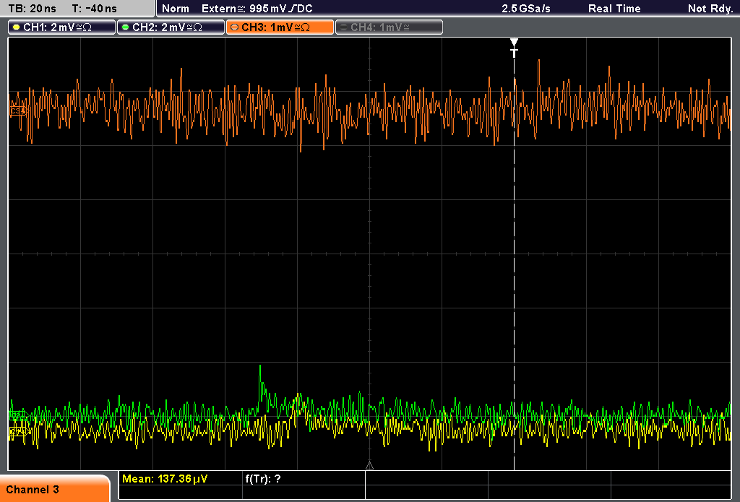Enable the greyed CH4 1mV channel
Viewport: 740px width, 502px height.
coord(389,27)
